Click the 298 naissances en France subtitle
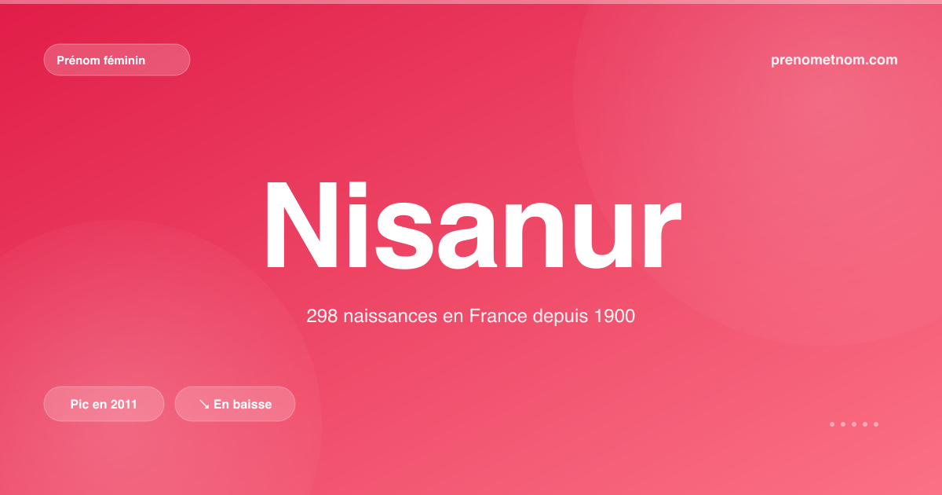Screen dimensions: 942x495 (471, 317)
